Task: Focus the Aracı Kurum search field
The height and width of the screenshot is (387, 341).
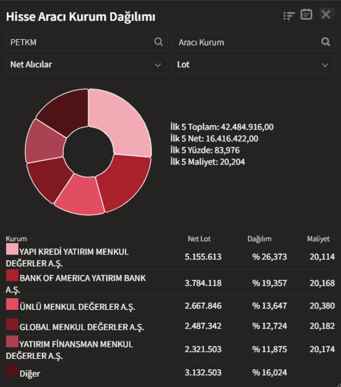Action: pos(253,42)
